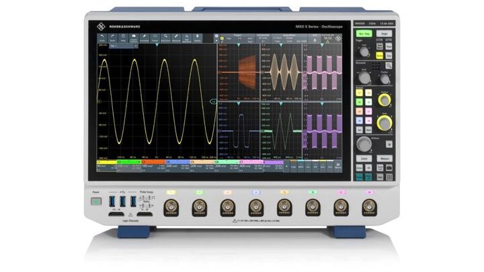Viewport: 484px width, 272px height.
Task: Toggle the yellow Source trigger key
Action: click(x=380, y=55)
